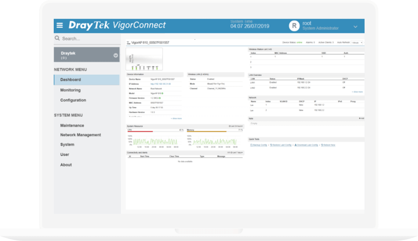
Task: Open the About page
Action: pos(66,165)
